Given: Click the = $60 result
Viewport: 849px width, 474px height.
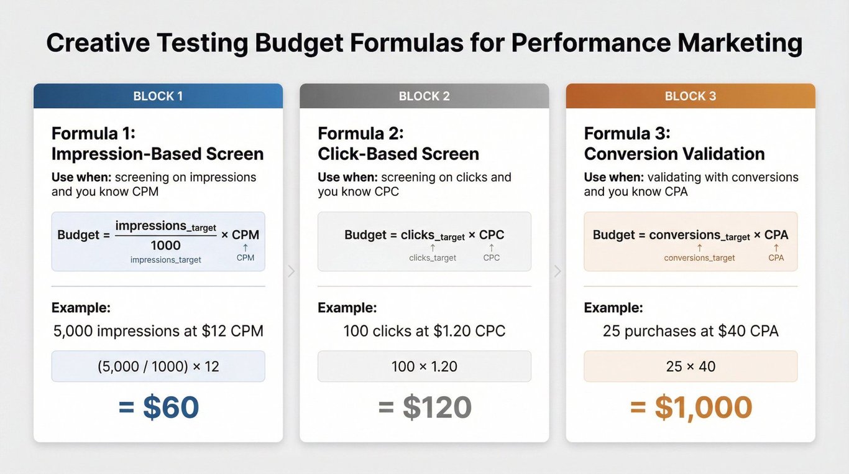Looking at the screenshot, I should [158, 407].
